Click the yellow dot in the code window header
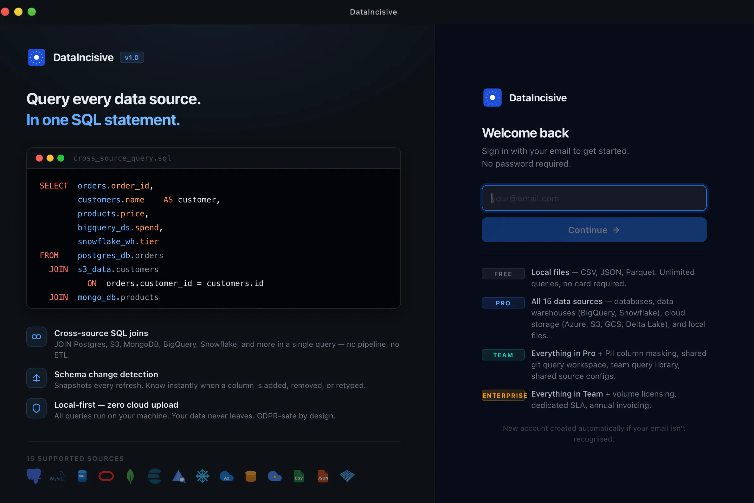 [x=50, y=158]
